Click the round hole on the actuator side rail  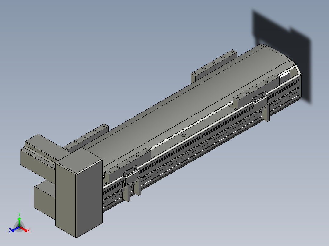[184, 136]
